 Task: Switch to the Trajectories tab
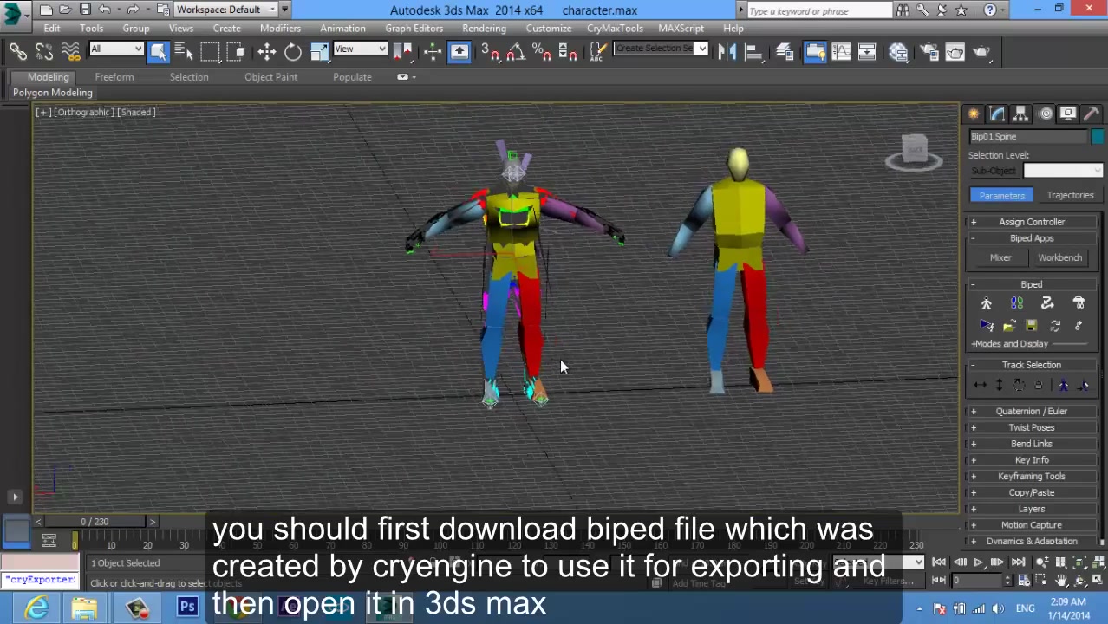point(1070,195)
